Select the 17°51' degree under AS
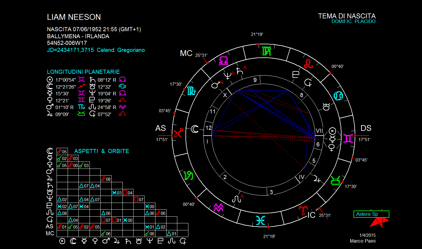422x249 pixels. click(162, 140)
